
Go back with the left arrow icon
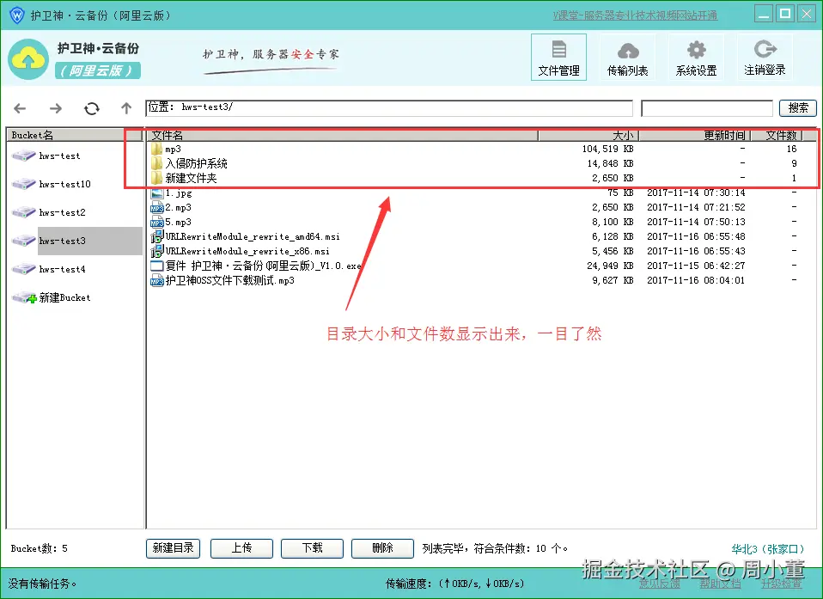coord(20,108)
